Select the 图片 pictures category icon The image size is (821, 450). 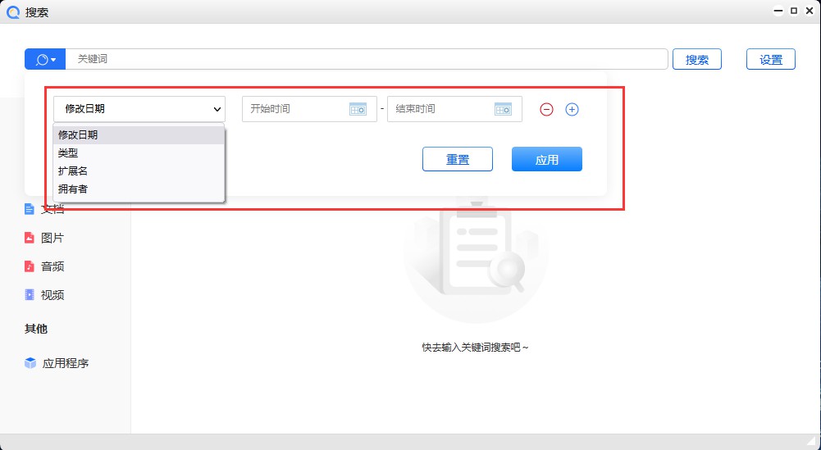[30, 238]
